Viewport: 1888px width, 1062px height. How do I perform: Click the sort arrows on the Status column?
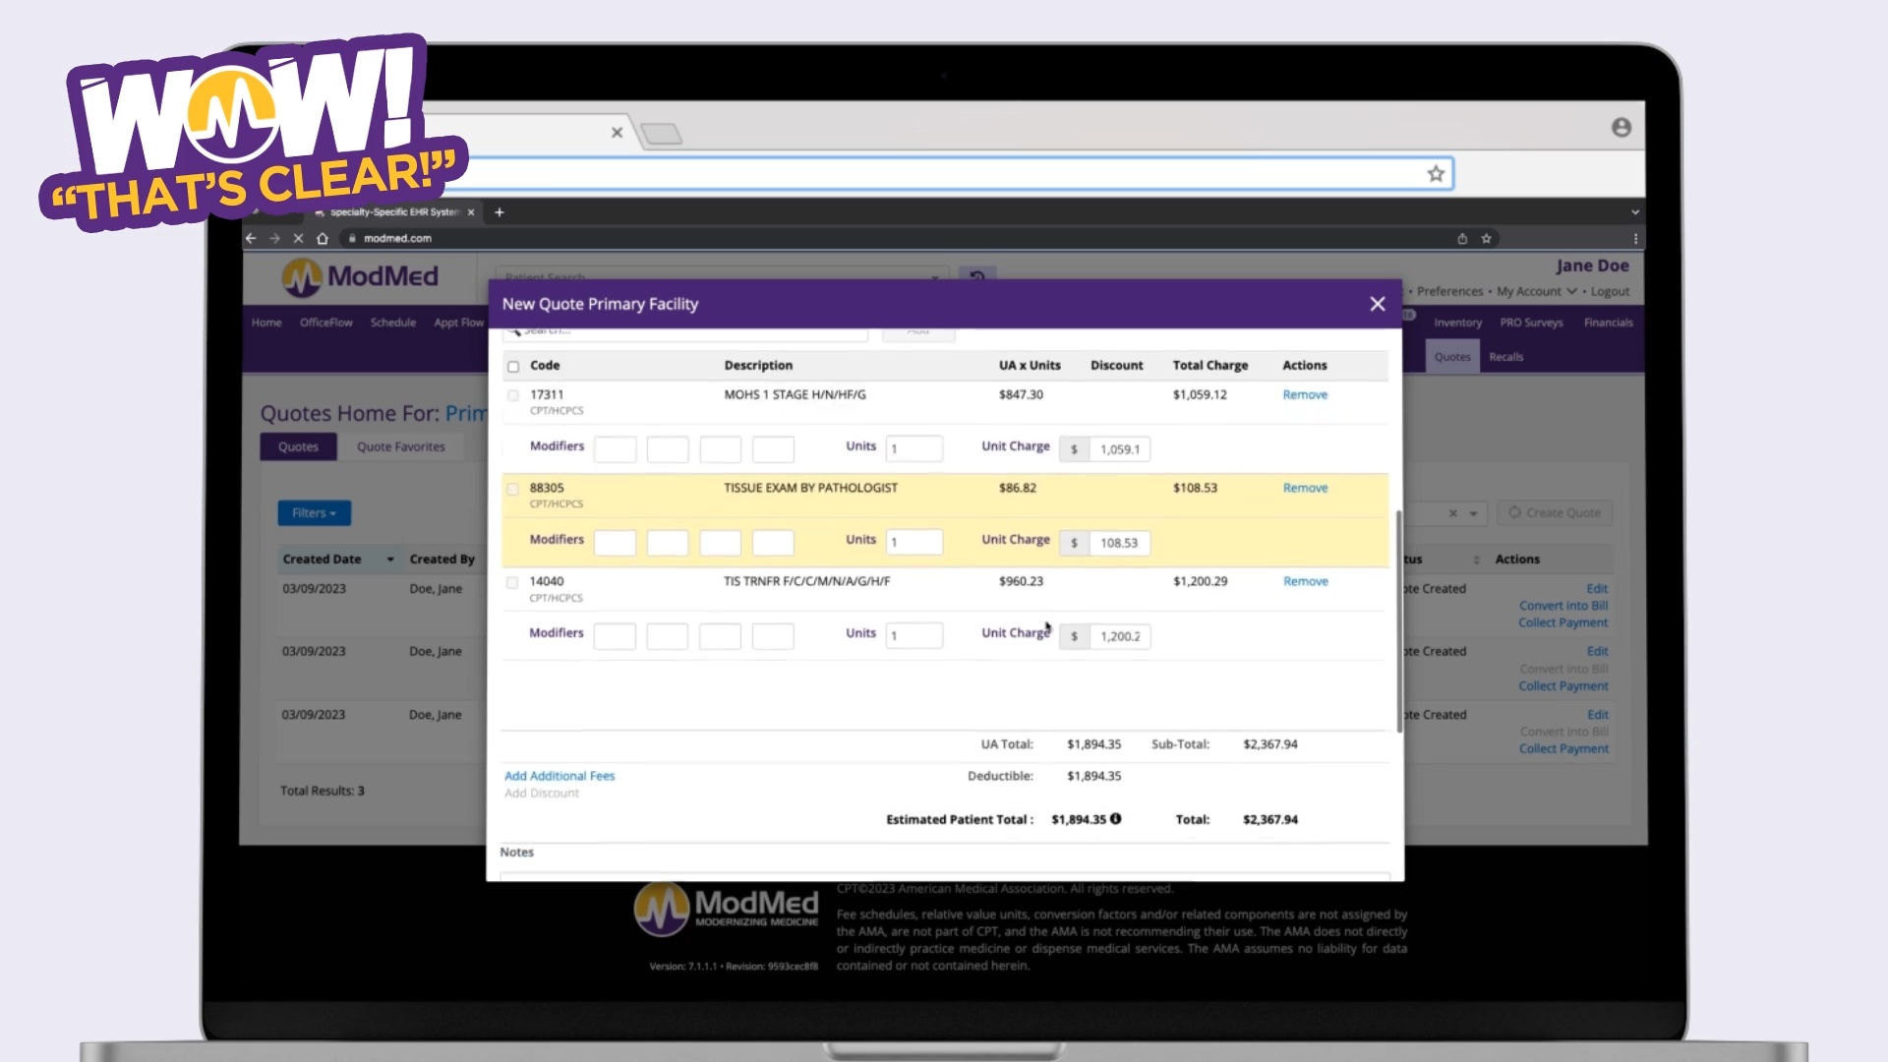[x=1479, y=559]
